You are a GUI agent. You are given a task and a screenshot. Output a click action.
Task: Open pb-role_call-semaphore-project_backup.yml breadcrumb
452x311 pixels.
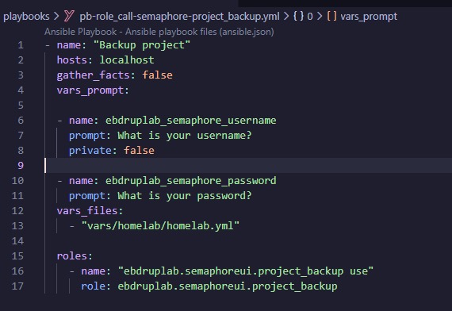pyautogui.click(x=179, y=17)
